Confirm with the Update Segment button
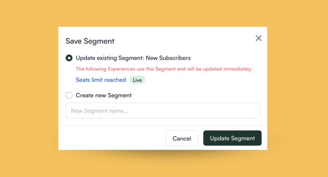Image resolution: width=328 pixels, height=177 pixels. [232, 138]
